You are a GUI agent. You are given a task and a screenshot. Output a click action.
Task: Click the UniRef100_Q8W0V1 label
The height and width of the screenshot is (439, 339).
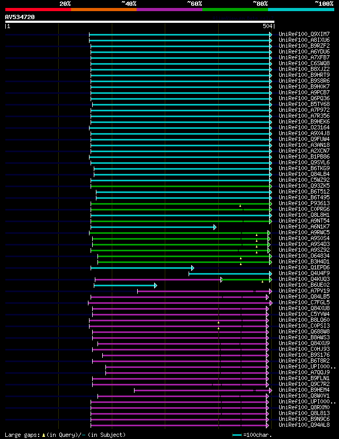[304, 396]
